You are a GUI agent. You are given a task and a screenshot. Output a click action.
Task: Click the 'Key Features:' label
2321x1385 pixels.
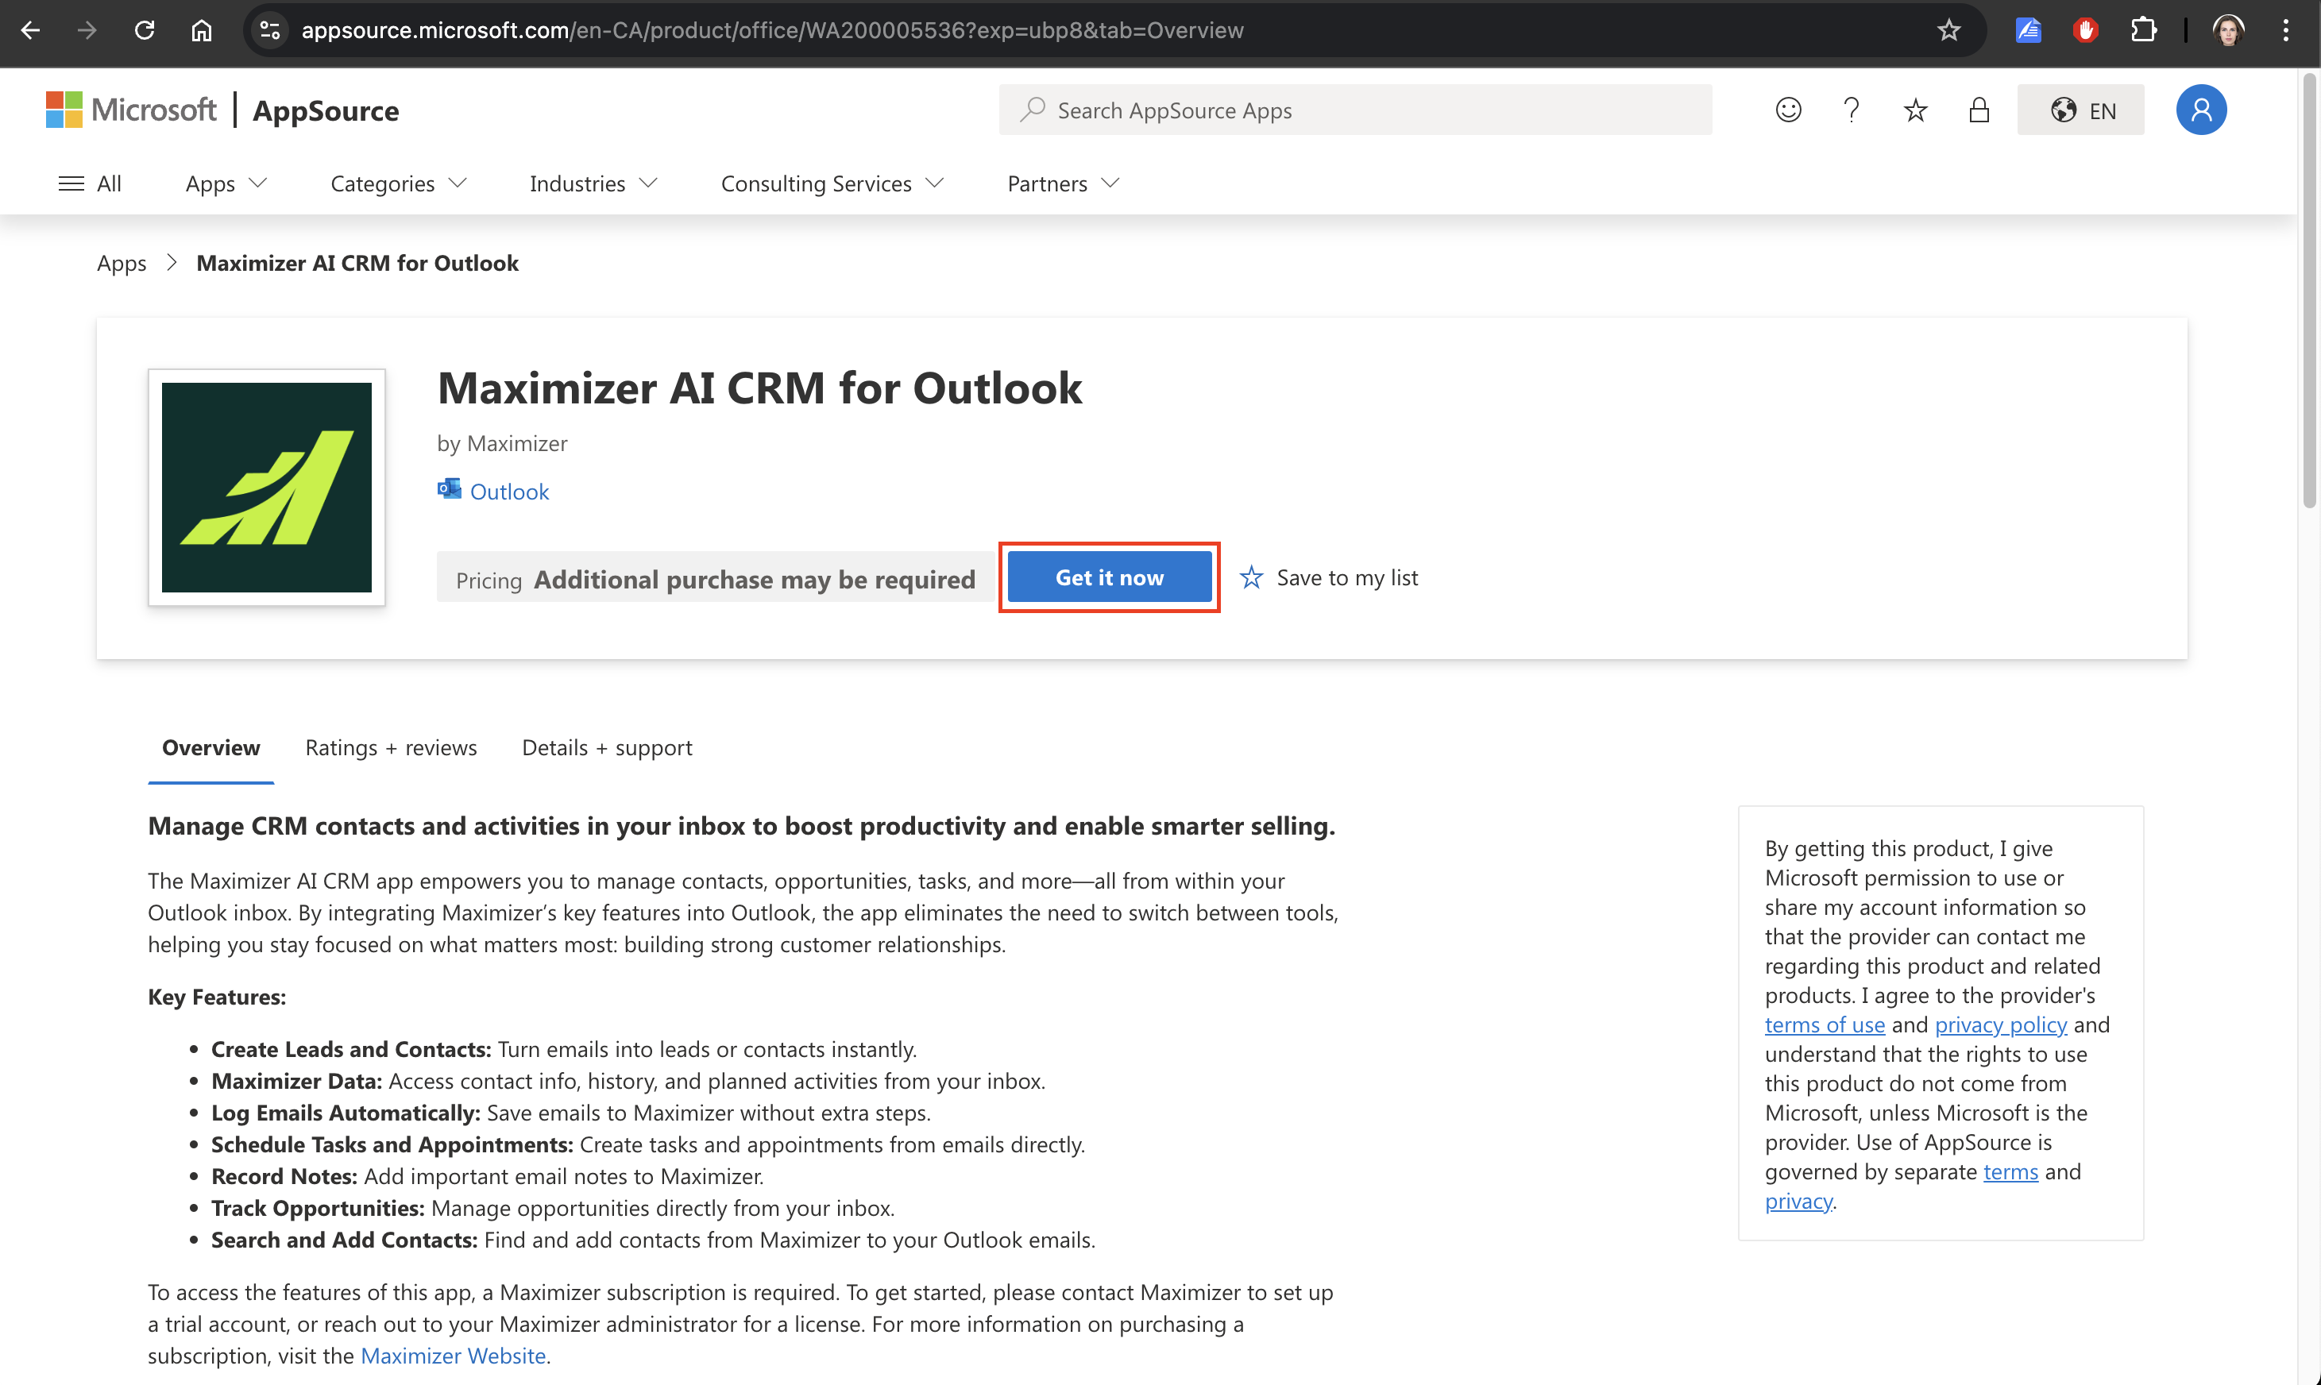click(x=217, y=997)
